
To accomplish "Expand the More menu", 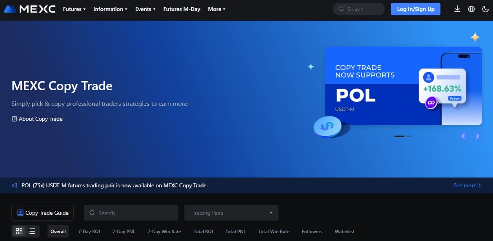I will coord(216,9).
